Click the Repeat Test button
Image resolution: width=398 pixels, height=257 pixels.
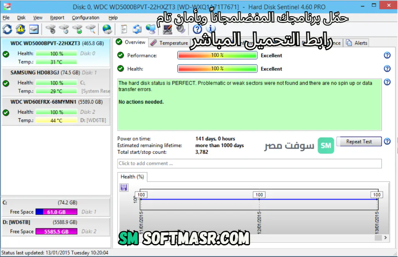359,142
